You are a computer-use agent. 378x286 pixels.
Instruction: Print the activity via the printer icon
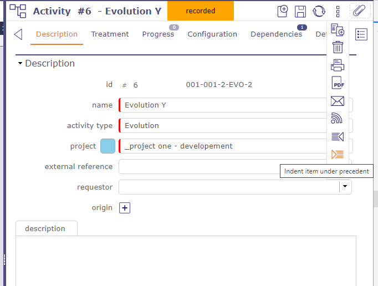[337, 65]
